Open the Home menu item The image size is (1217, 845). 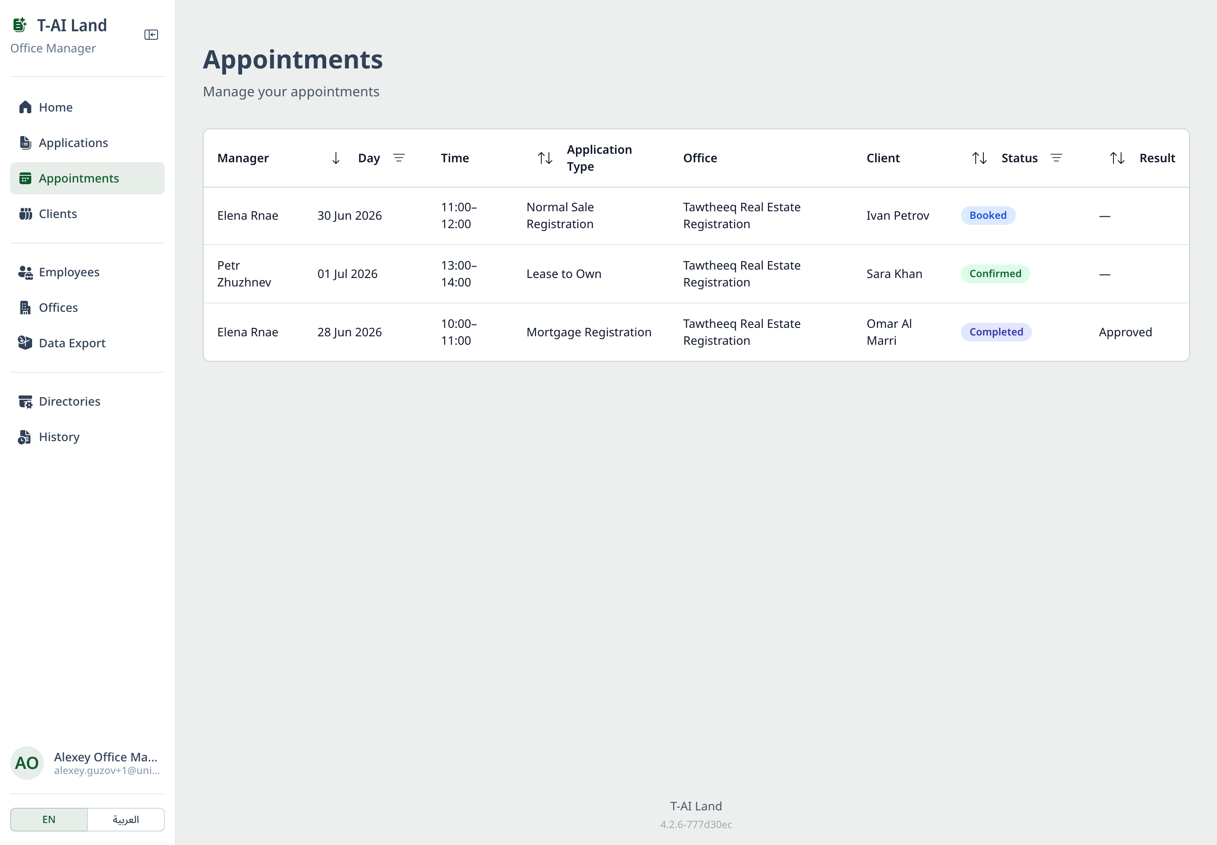pos(87,107)
